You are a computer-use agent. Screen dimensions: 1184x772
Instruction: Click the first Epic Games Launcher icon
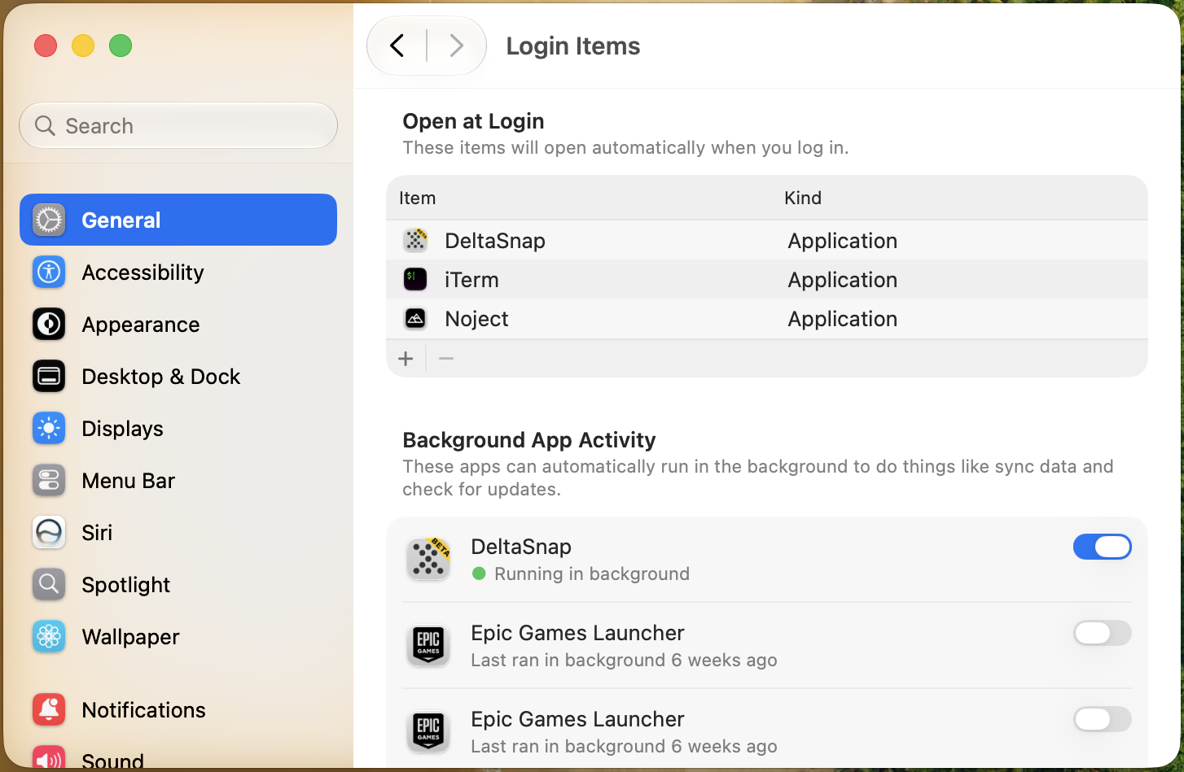428,645
